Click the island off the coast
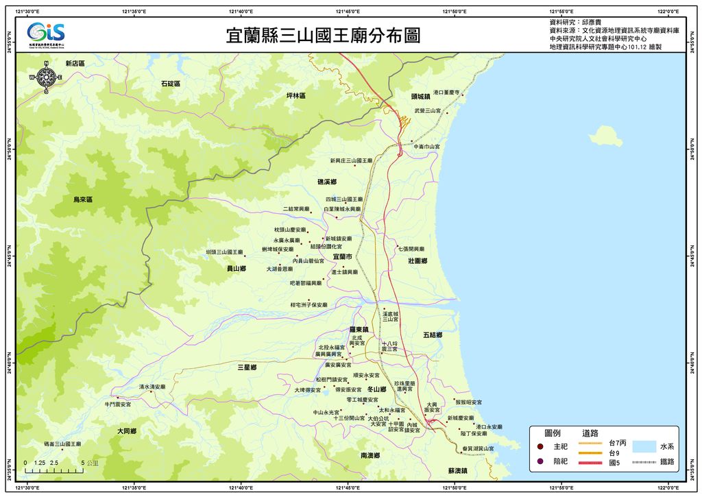Image resolution: width=702 pixels, height=497 pixels. point(604,135)
